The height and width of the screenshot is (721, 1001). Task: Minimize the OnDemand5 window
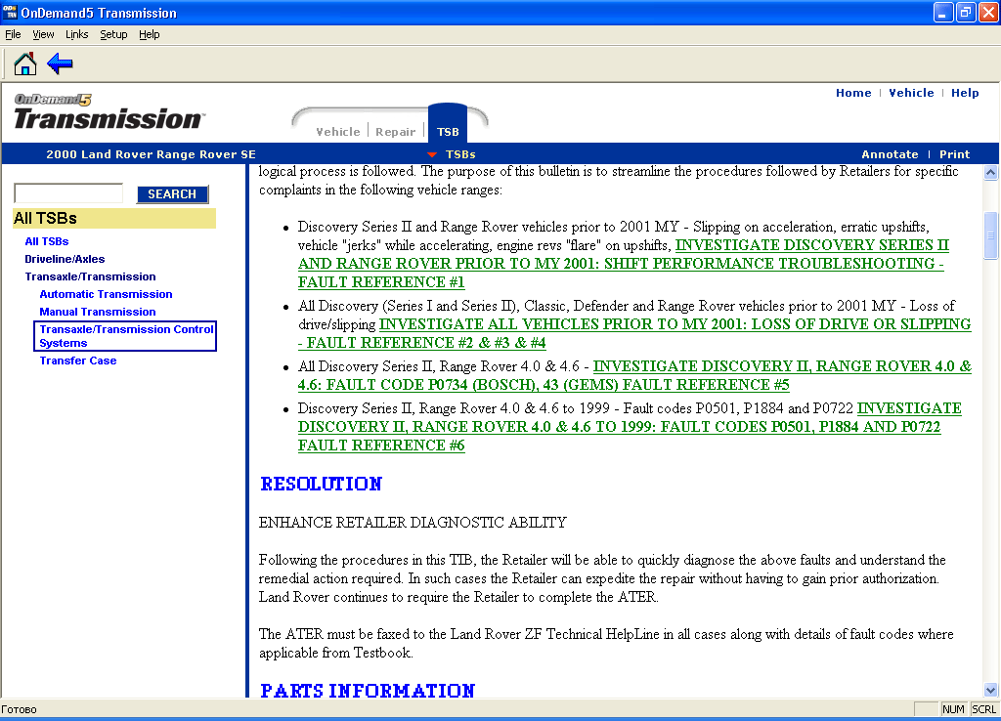click(942, 12)
